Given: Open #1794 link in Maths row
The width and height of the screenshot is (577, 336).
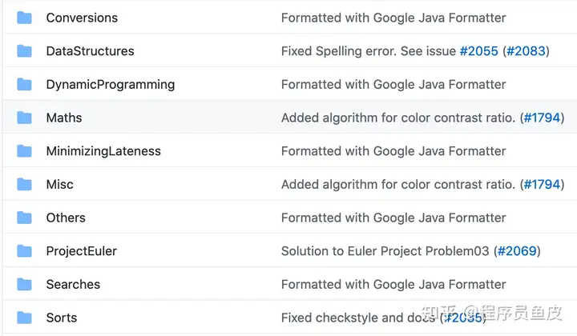Looking at the screenshot, I should (x=542, y=118).
